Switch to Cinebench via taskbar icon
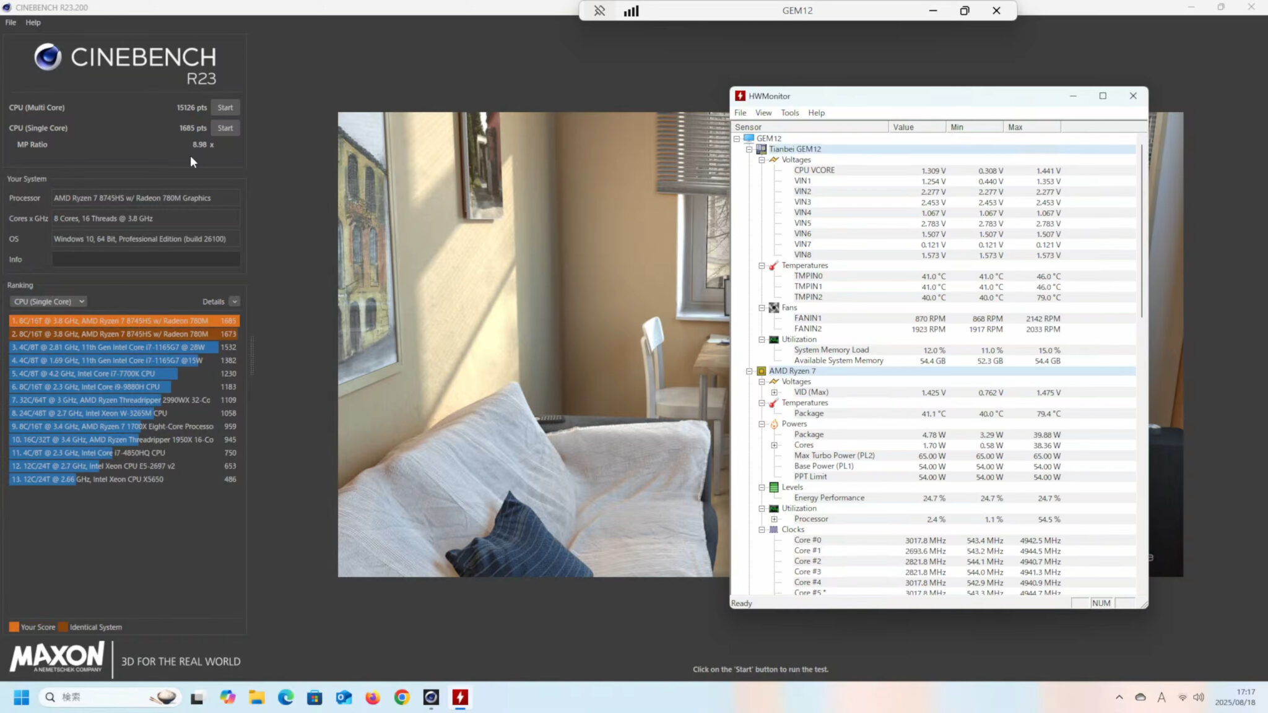Viewport: 1268px width, 713px height. click(431, 698)
